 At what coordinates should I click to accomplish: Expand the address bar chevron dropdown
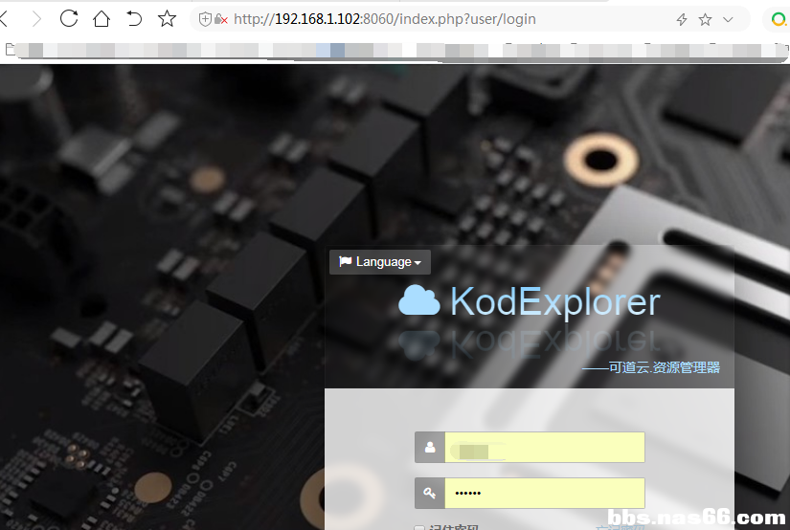tap(728, 19)
